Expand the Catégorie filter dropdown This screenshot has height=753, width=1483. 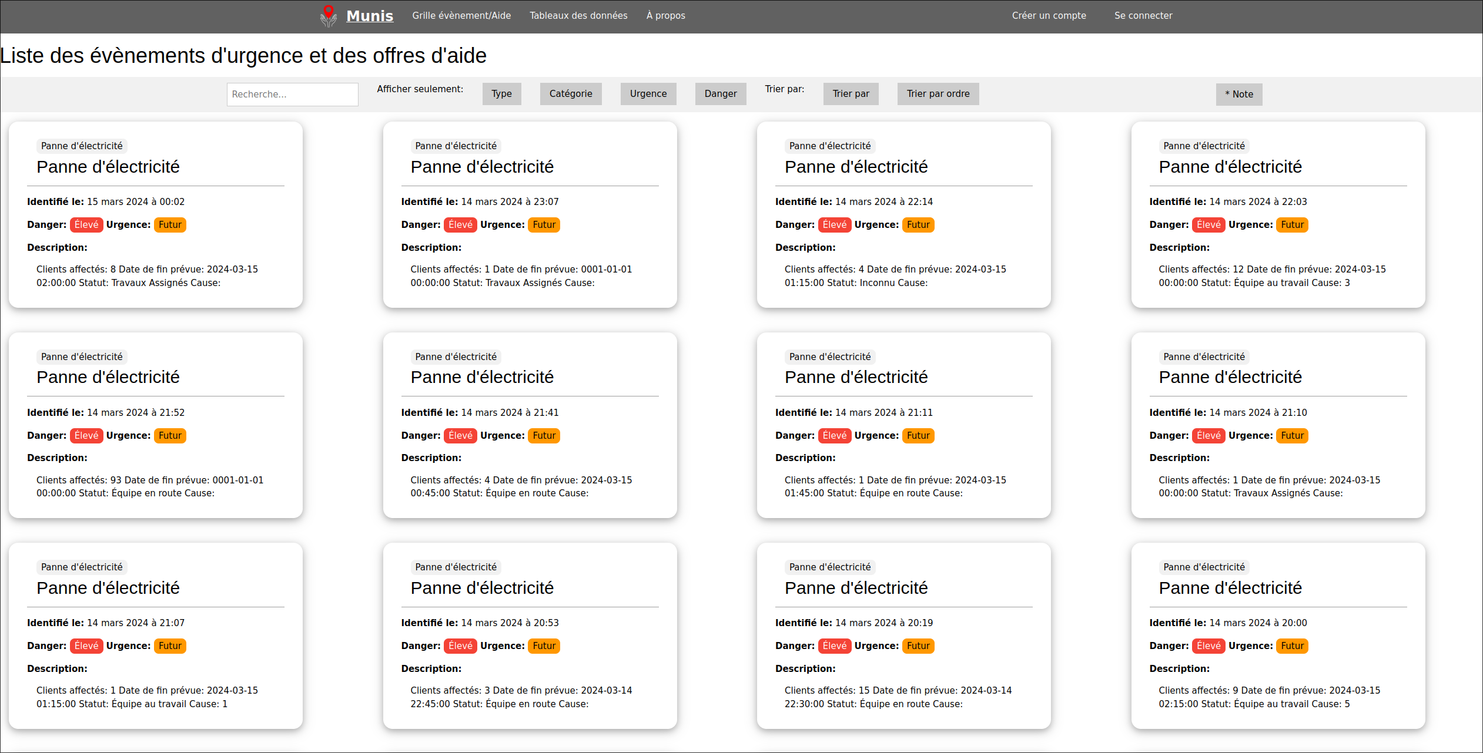(570, 94)
